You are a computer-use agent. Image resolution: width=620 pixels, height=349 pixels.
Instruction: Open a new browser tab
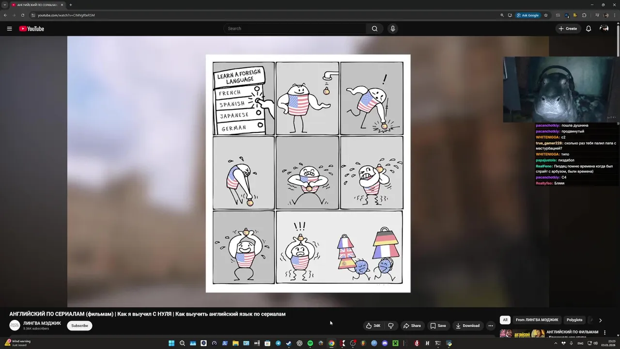[71, 5]
